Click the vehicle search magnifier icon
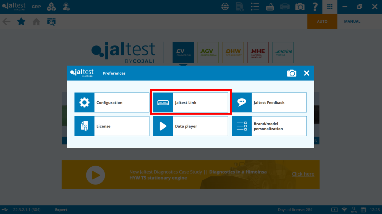382x214 pixels. tap(51, 21)
